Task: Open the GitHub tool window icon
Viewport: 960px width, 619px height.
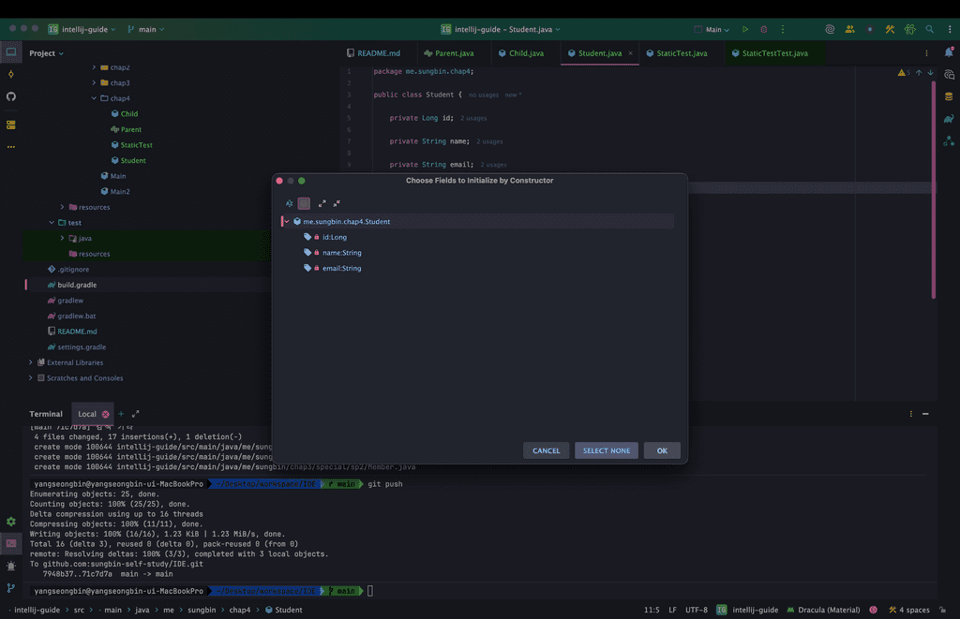Action: pos(11,96)
